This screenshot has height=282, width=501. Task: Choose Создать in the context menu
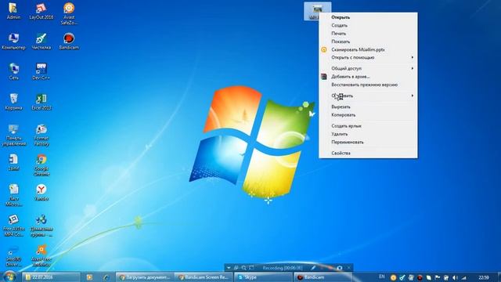(x=368, y=25)
